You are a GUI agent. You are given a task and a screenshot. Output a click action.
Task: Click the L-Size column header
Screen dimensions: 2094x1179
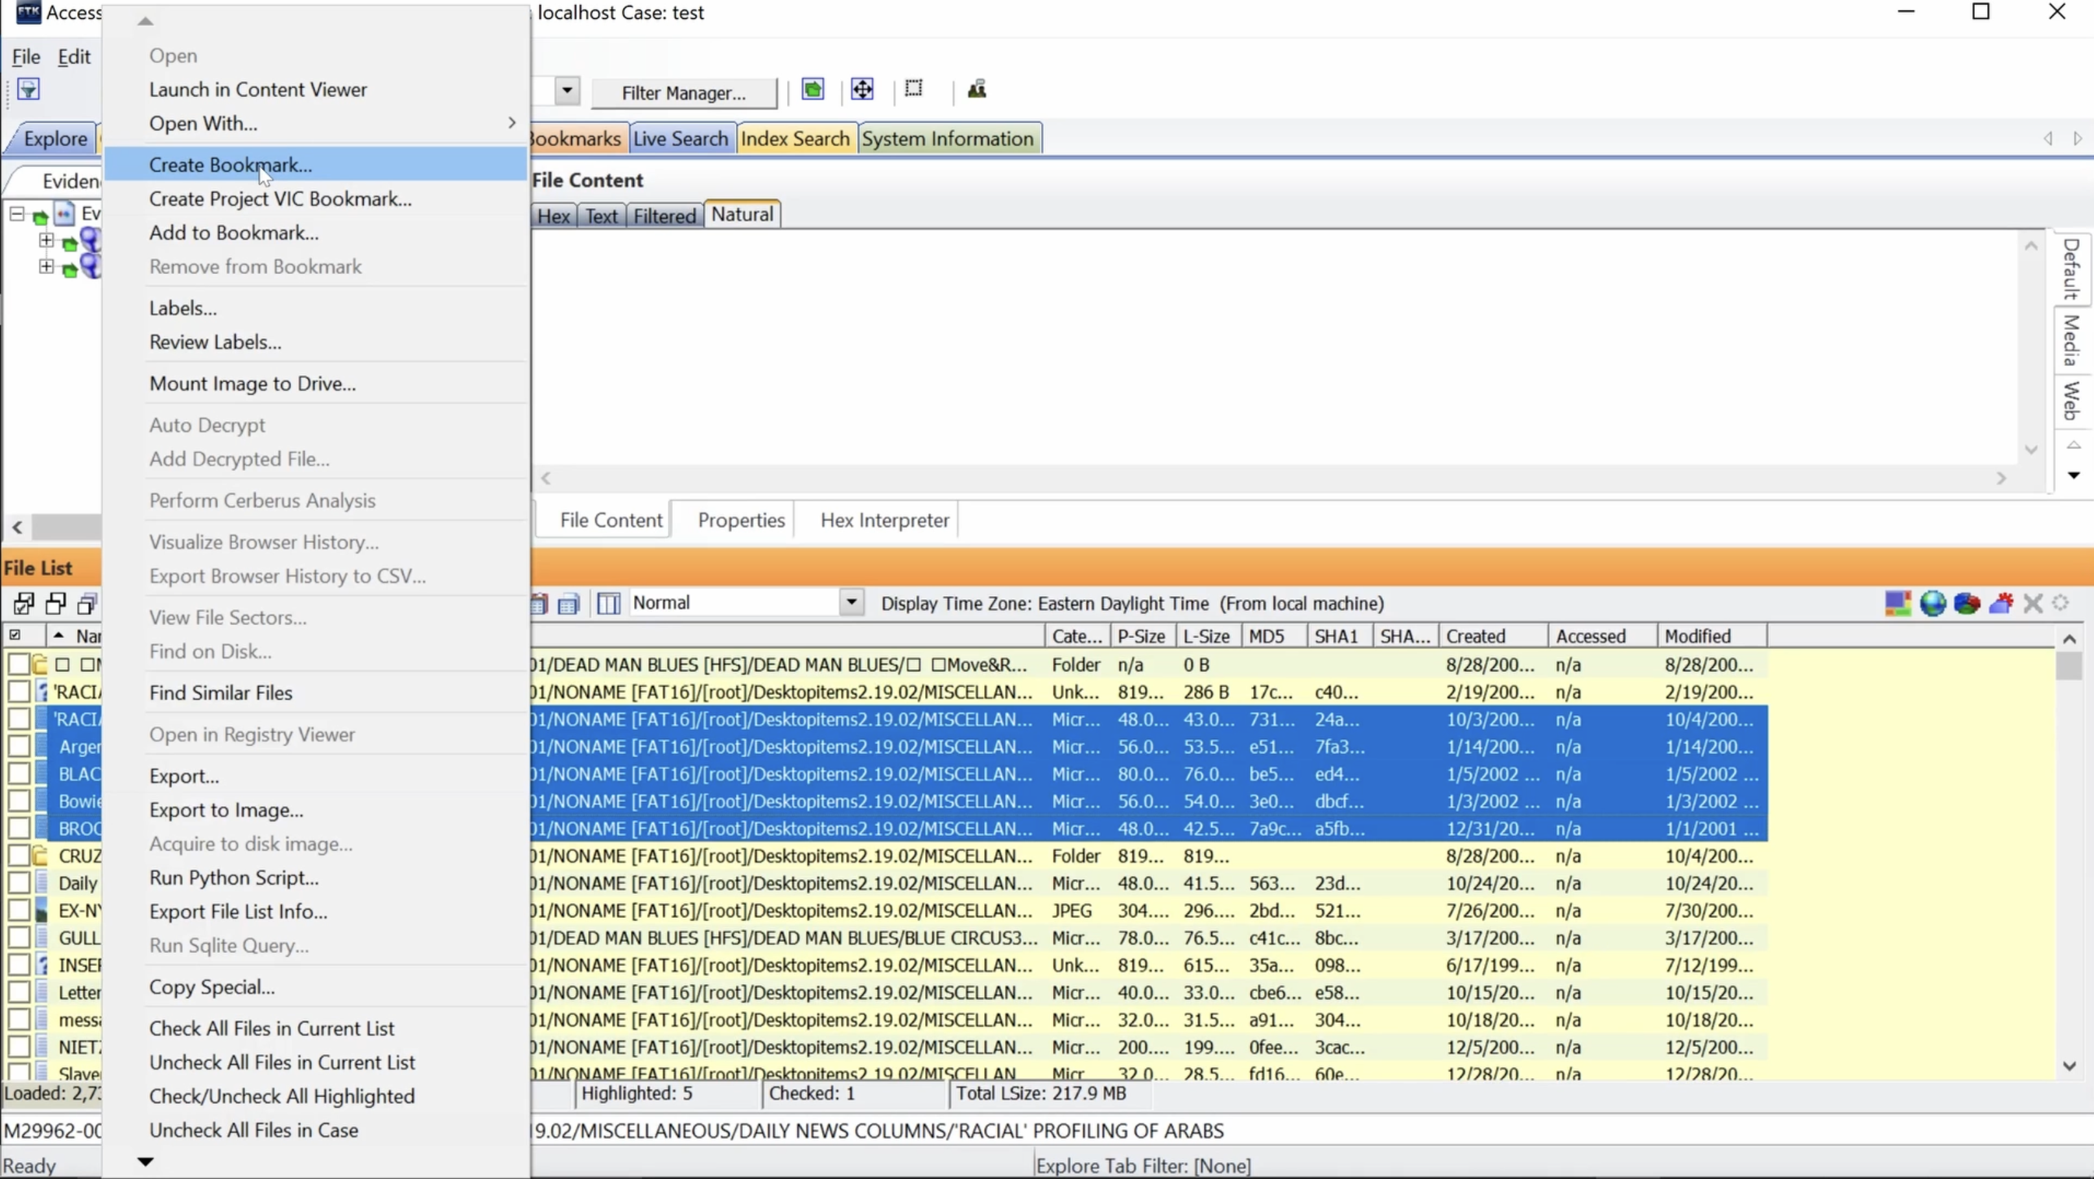click(x=1208, y=636)
